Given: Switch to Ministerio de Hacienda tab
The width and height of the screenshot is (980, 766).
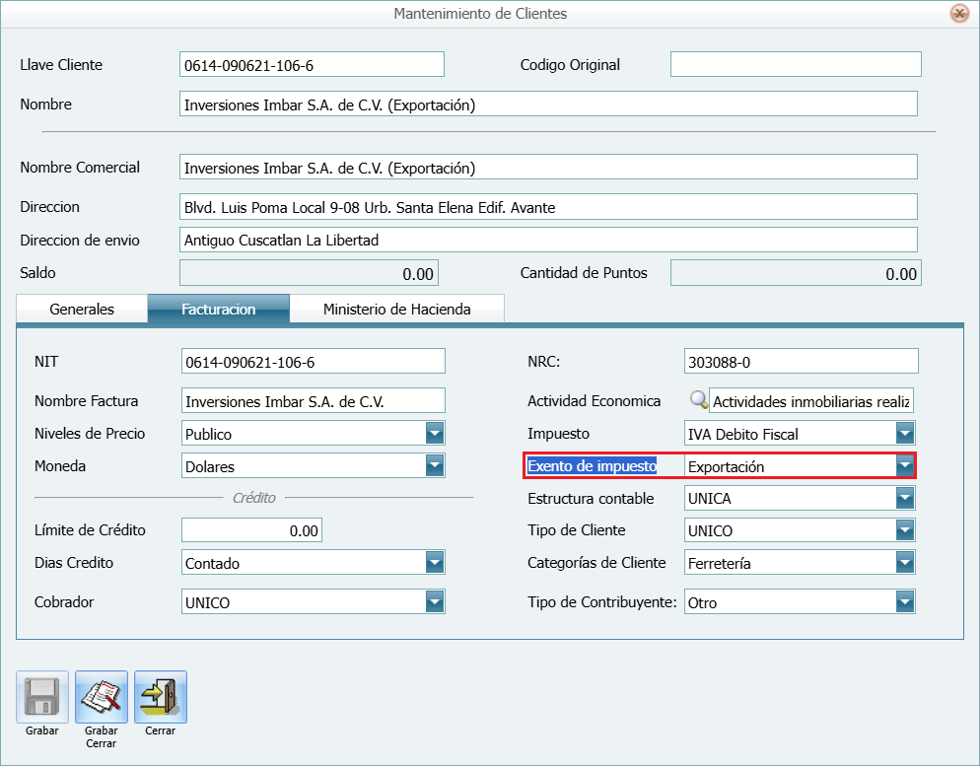Looking at the screenshot, I should [396, 309].
